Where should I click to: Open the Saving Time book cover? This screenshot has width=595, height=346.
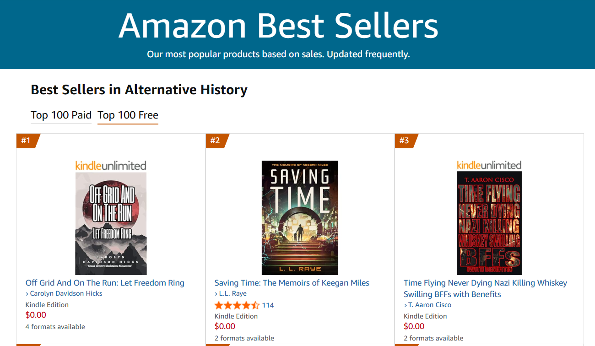(x=300, y=218)
